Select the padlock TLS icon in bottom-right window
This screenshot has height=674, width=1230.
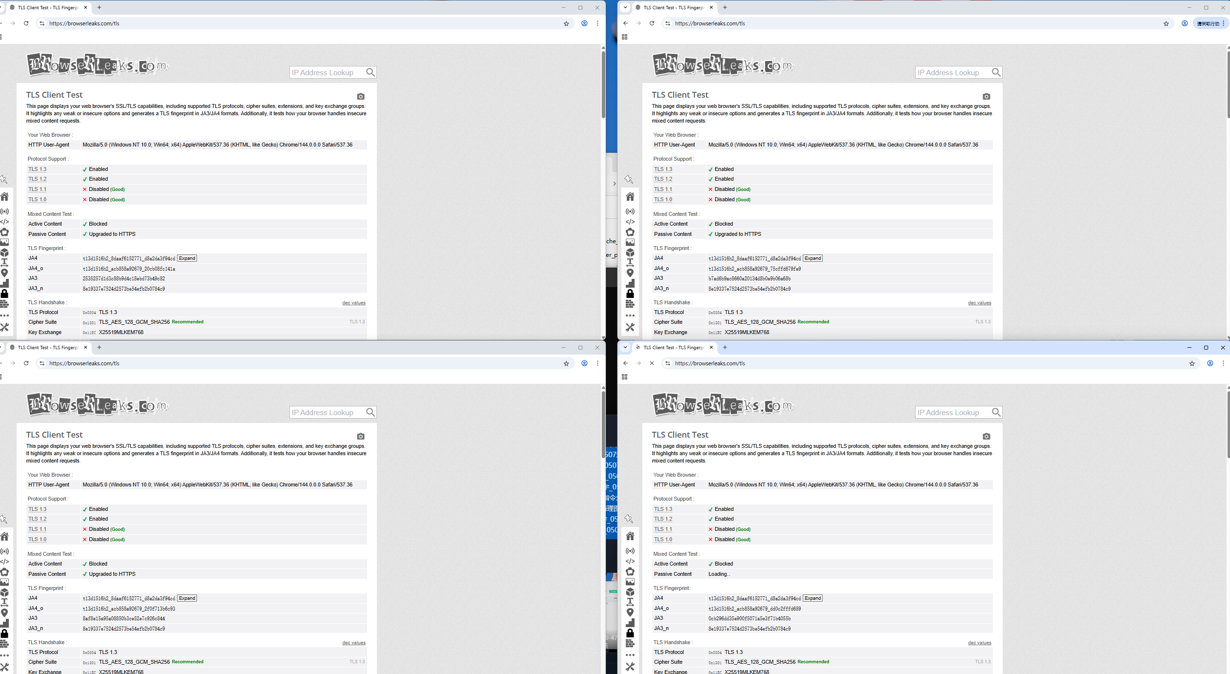tap(630, 633)
